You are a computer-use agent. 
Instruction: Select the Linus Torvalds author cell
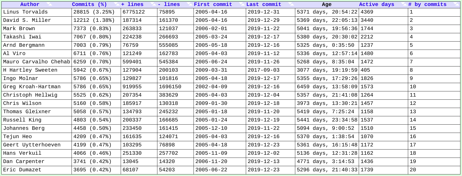click(25, 12)
